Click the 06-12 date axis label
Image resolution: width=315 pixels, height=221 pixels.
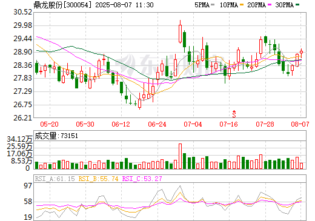[121, 124]
